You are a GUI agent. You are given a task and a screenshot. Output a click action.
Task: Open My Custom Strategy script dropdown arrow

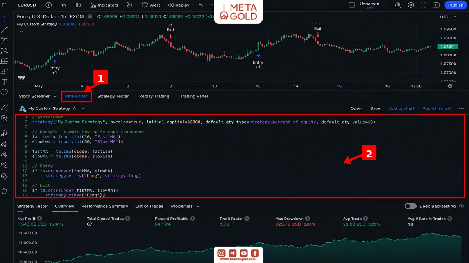pos(83,108)
